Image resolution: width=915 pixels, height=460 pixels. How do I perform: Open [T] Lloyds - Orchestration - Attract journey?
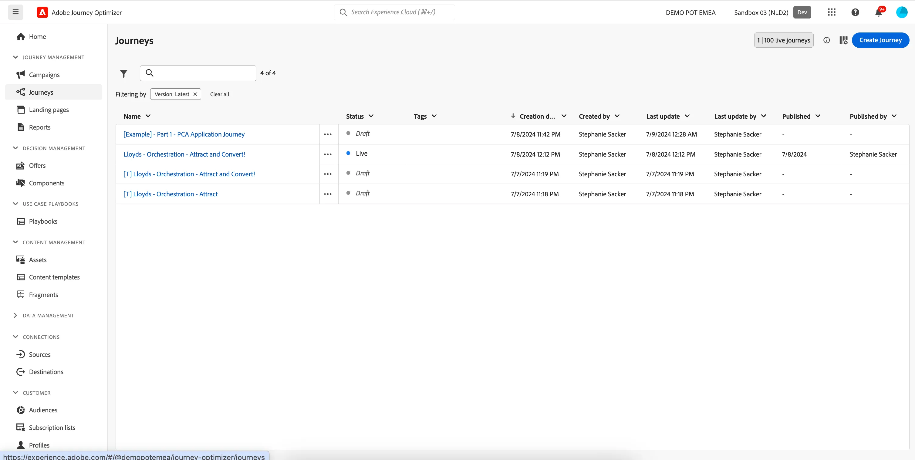[x=171, y=194]
